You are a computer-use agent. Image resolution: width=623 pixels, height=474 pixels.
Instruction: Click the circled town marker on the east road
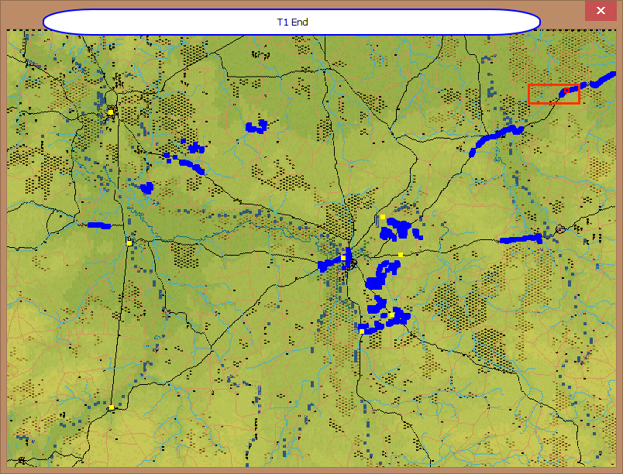(x=560, y=229)
